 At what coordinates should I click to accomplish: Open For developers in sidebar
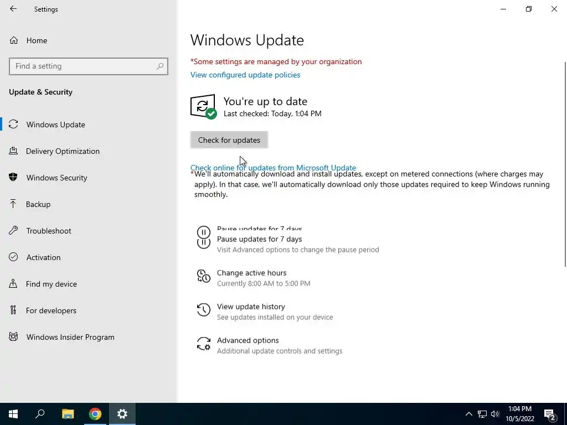tap(89, 310)
